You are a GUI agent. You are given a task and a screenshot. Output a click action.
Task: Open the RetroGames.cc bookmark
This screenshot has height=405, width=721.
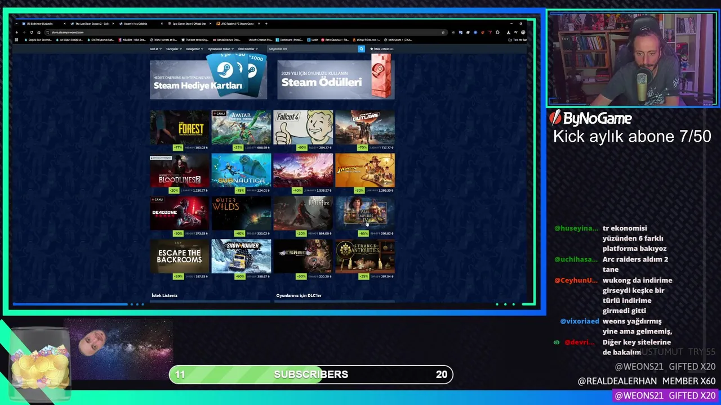point(335,40)
